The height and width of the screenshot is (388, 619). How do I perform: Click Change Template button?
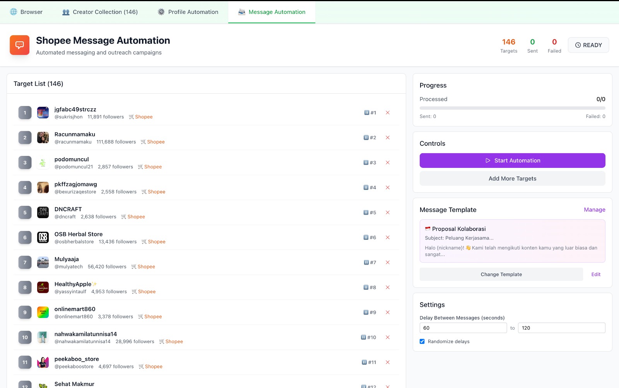click(501, 274)
